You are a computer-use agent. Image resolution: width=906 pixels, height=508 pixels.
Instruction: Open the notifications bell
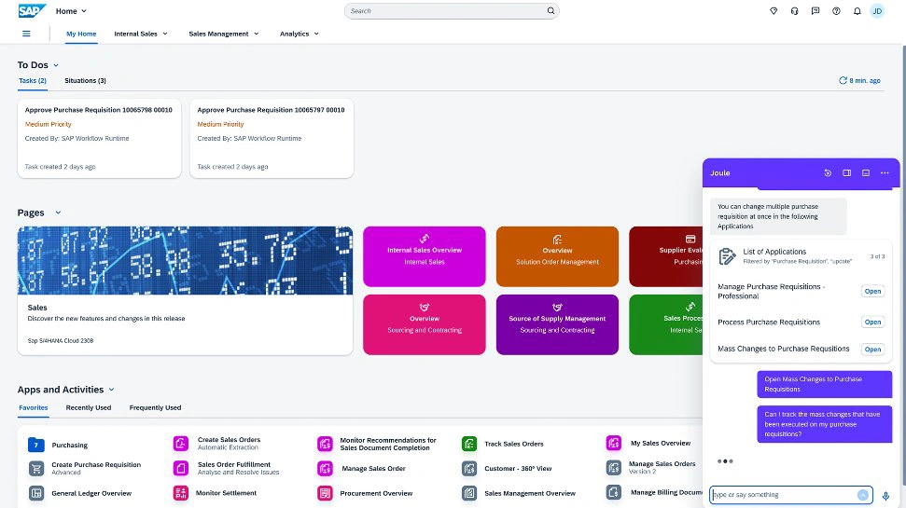(857, 11)
